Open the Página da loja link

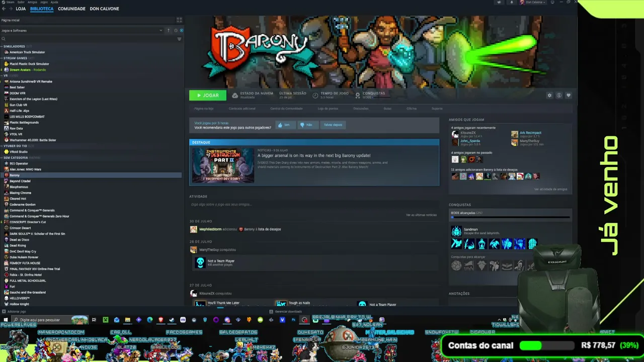tap(204, 109)
